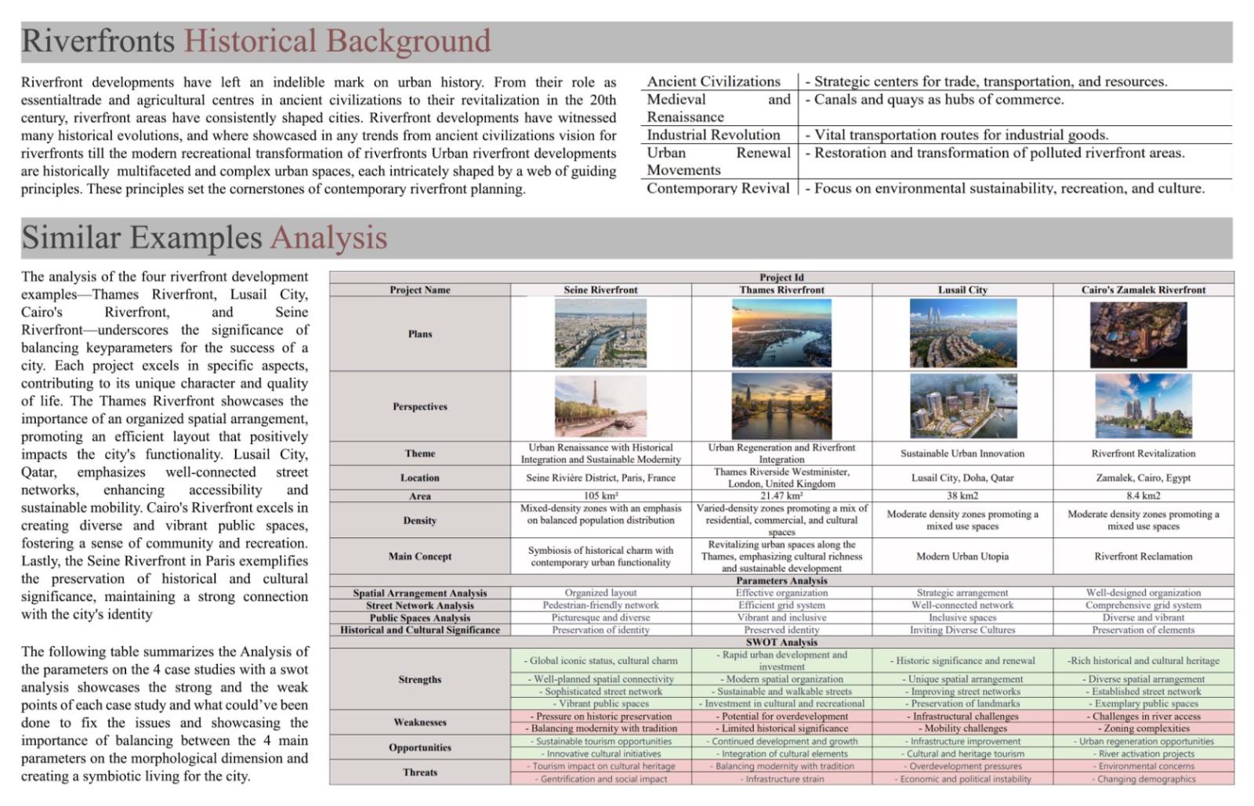
Task: Click the Project Id table header
Action: pos(781,277)
